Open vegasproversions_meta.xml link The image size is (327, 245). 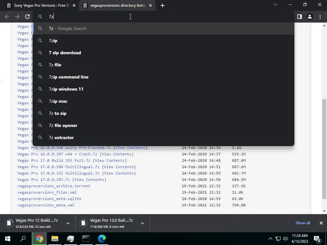pyautogui.click(x=46, y=205)
